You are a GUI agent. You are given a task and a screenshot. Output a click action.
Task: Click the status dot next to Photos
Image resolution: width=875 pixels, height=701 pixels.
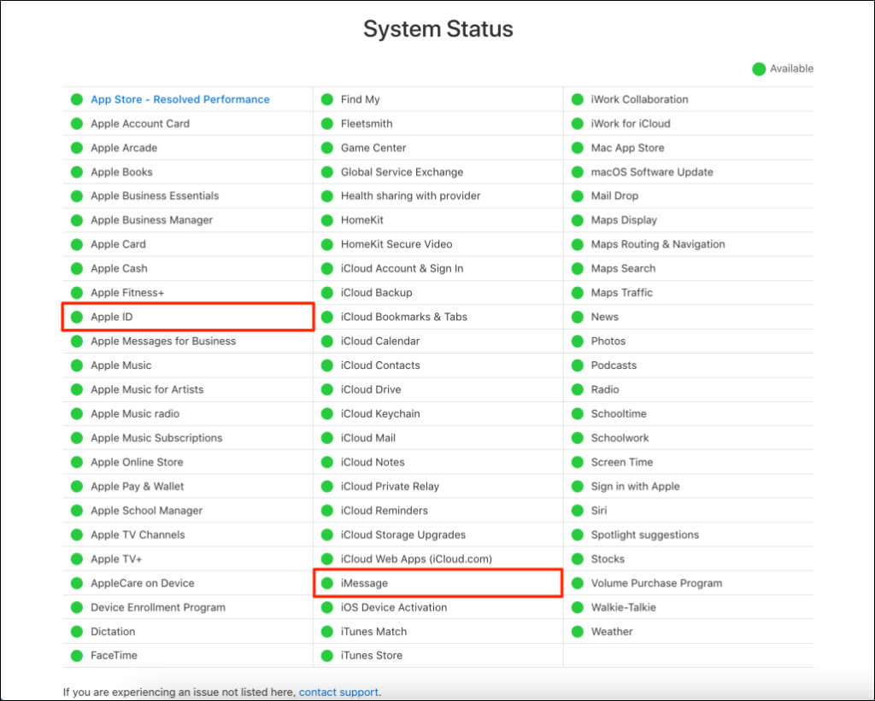pyautogui.click(x=578, y=341)
